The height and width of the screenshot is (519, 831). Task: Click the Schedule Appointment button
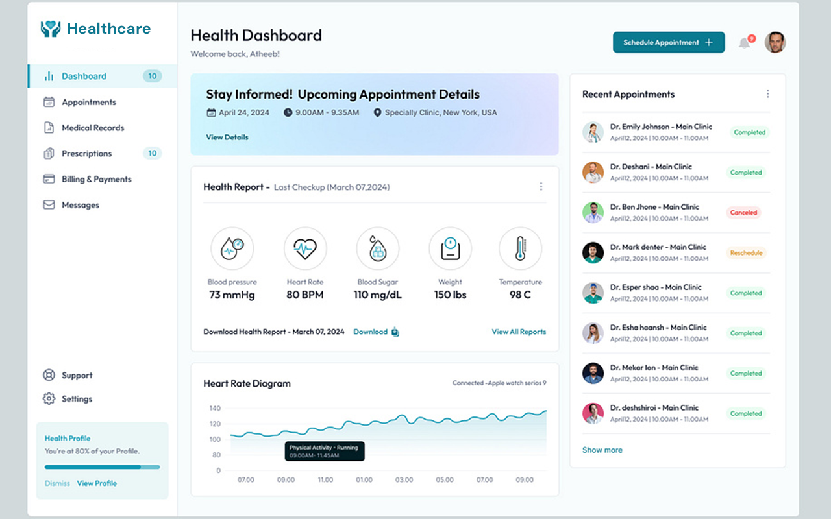point(668,43)
